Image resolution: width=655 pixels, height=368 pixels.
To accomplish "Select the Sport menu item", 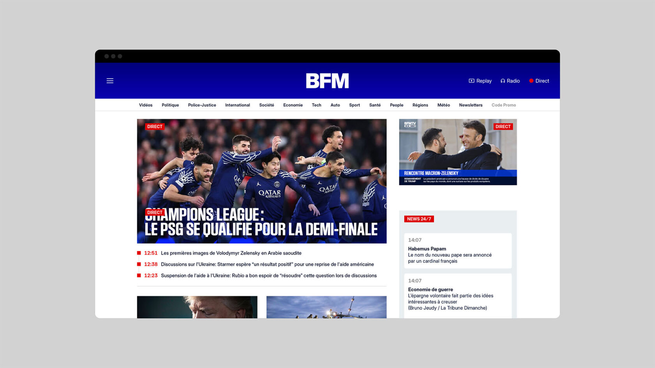I will tap(354, 105).
